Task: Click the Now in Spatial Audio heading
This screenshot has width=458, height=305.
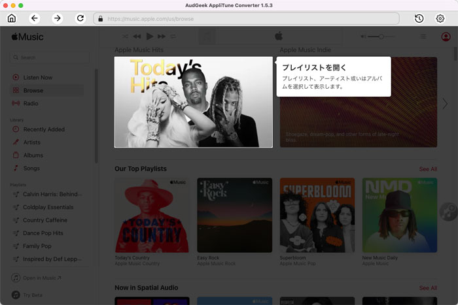Action: click(x=147, y=288)
